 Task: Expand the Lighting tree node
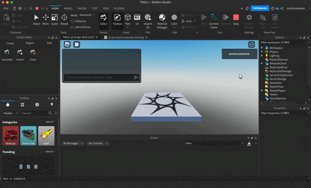(x=262, y=56)
